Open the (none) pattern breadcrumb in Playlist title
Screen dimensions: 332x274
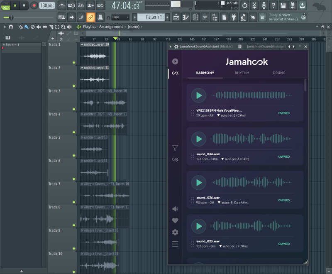point(134,27)
